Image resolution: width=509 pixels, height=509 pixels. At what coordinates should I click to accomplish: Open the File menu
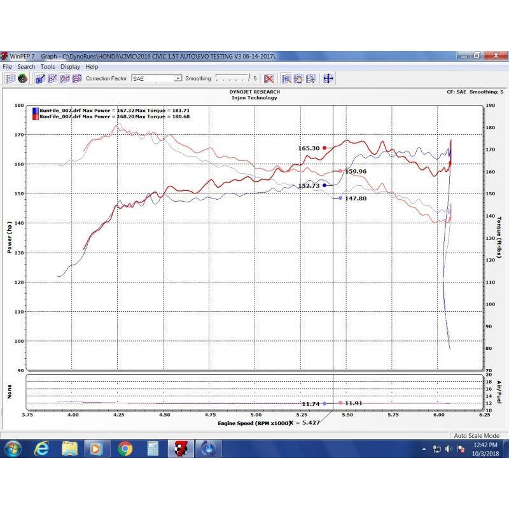[x=9, y=66]
